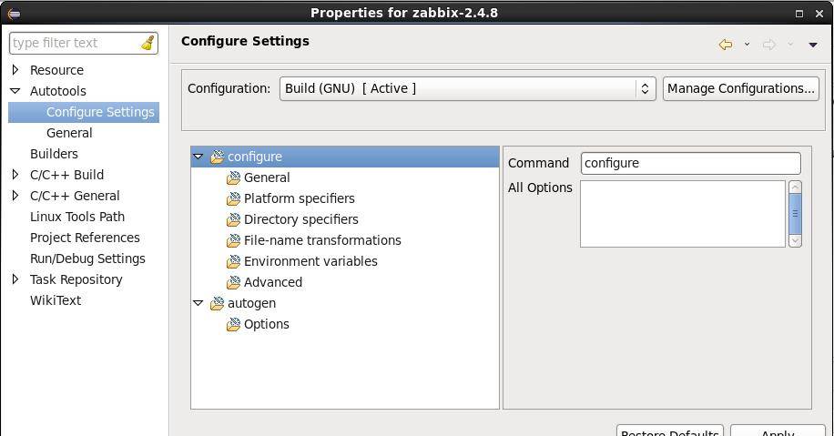The image size is (834, 436).
Task: Click the Manage Configurations button
Action: point(740,88)
